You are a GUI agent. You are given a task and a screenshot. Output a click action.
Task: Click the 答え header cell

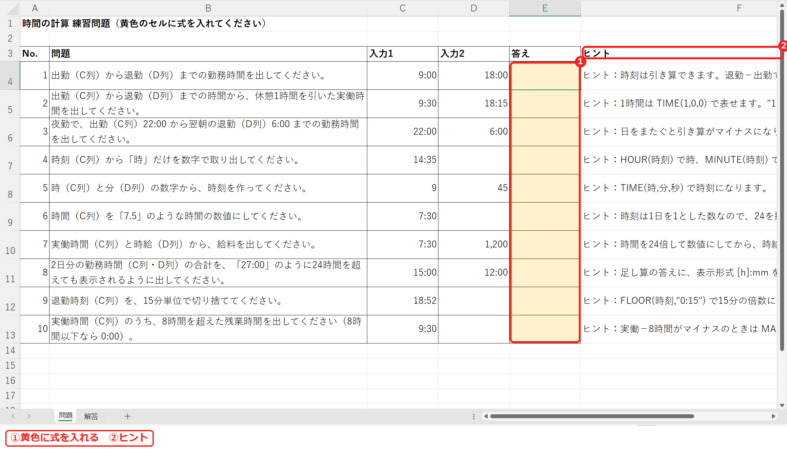tap(545, 54)
